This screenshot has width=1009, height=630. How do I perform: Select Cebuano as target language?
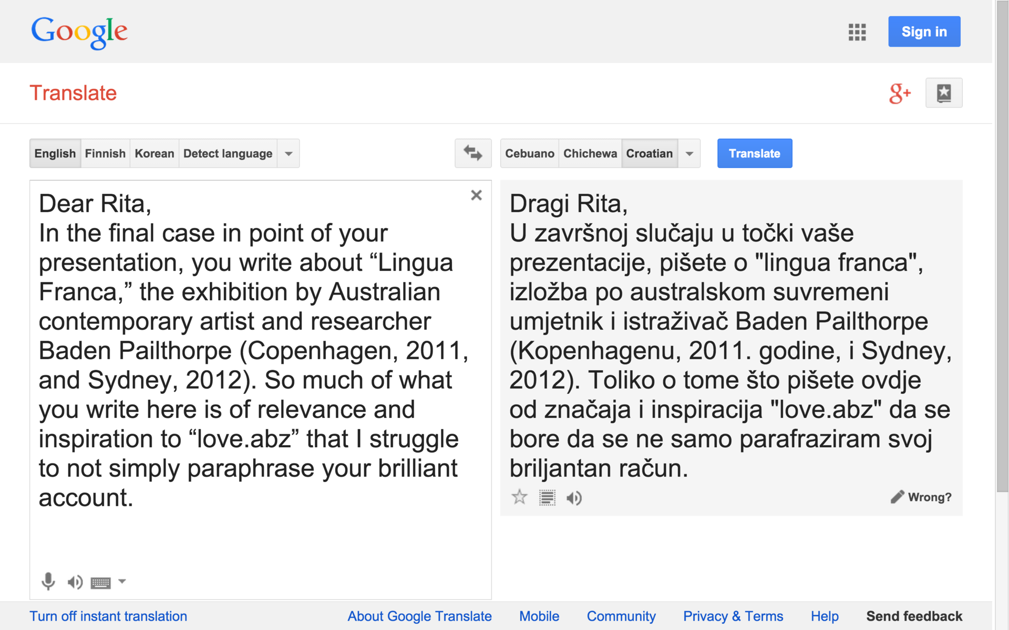click(x=529, y=154)
